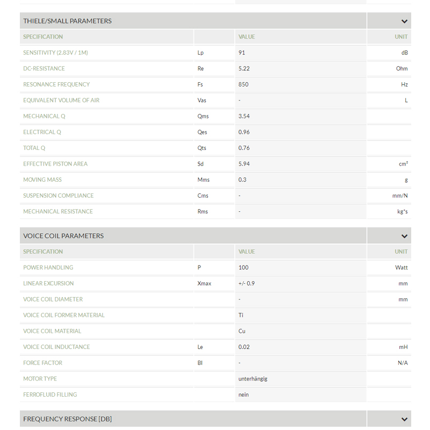Collapse the Voice Coil Parameters header title
The image size is (430, 430).
pos(63,236)
